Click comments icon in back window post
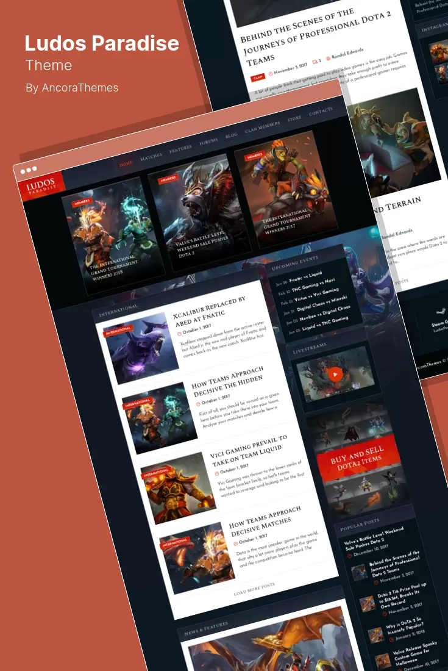Screen dimensions: 448x671 pos(315,62)
